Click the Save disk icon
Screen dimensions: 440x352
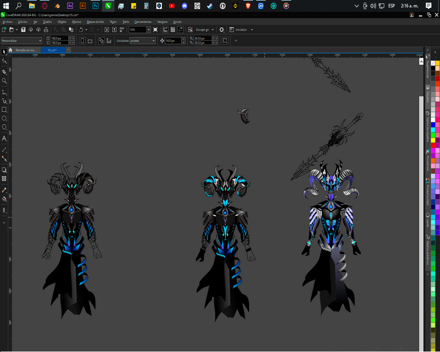point(23,29)
